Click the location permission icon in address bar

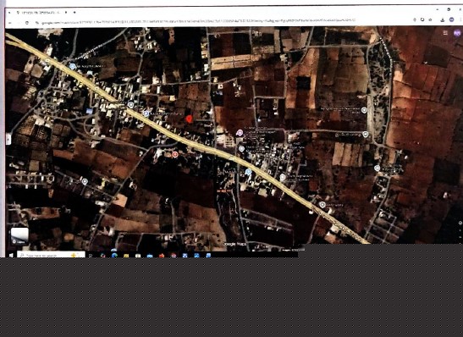click(415, 19)
